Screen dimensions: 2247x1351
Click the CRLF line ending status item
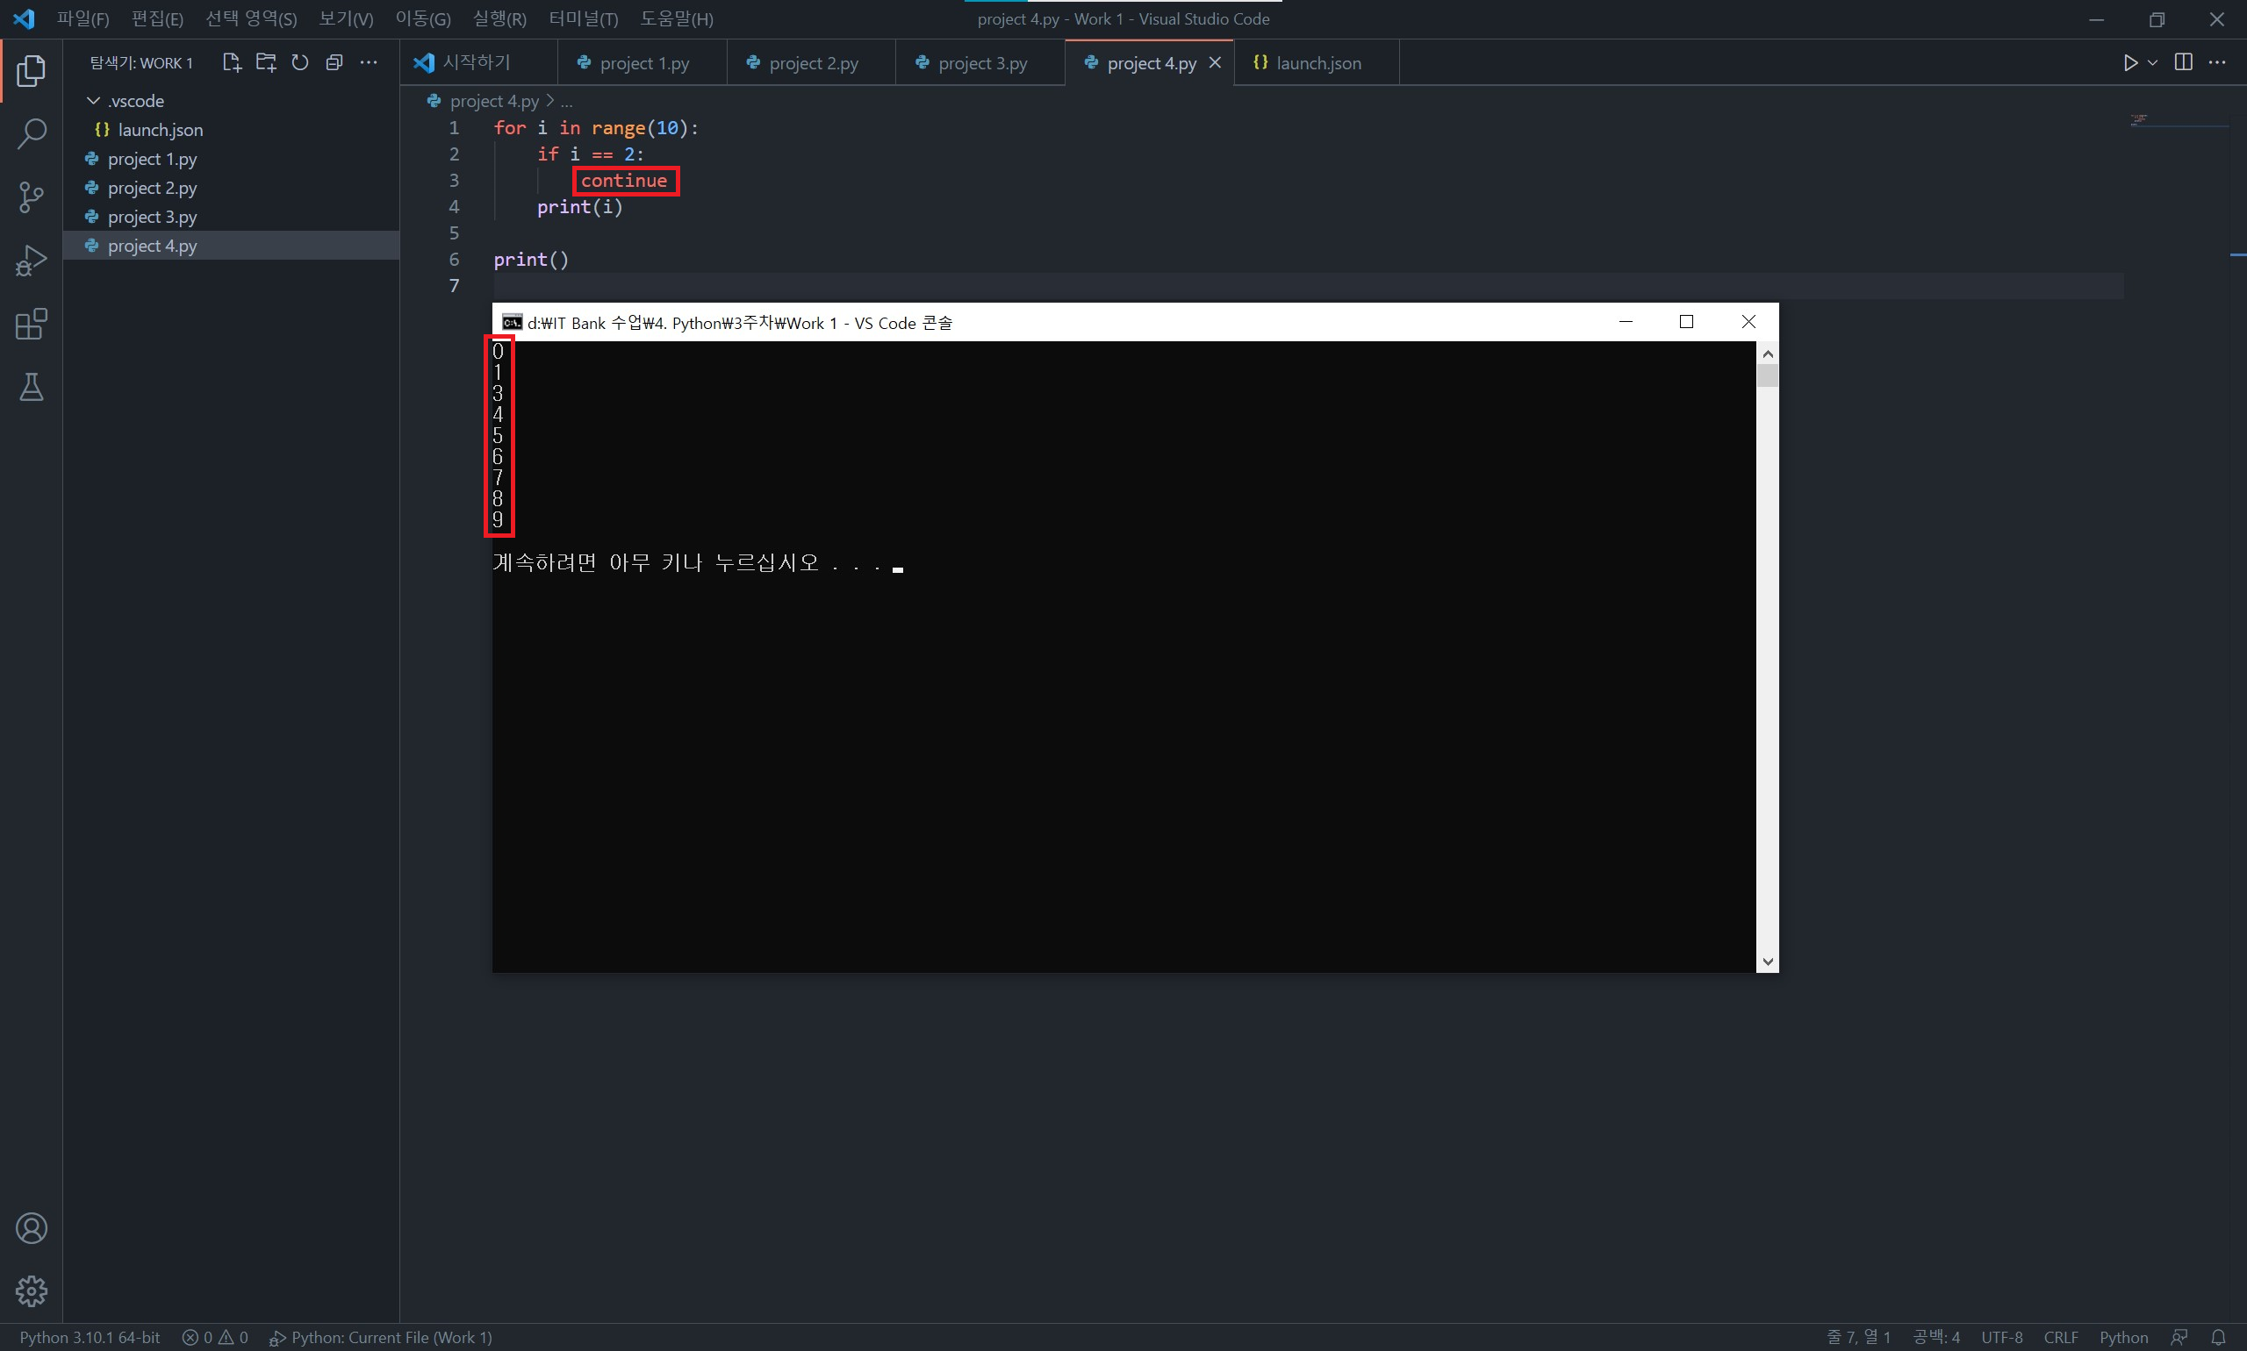pos(2060,1337)
